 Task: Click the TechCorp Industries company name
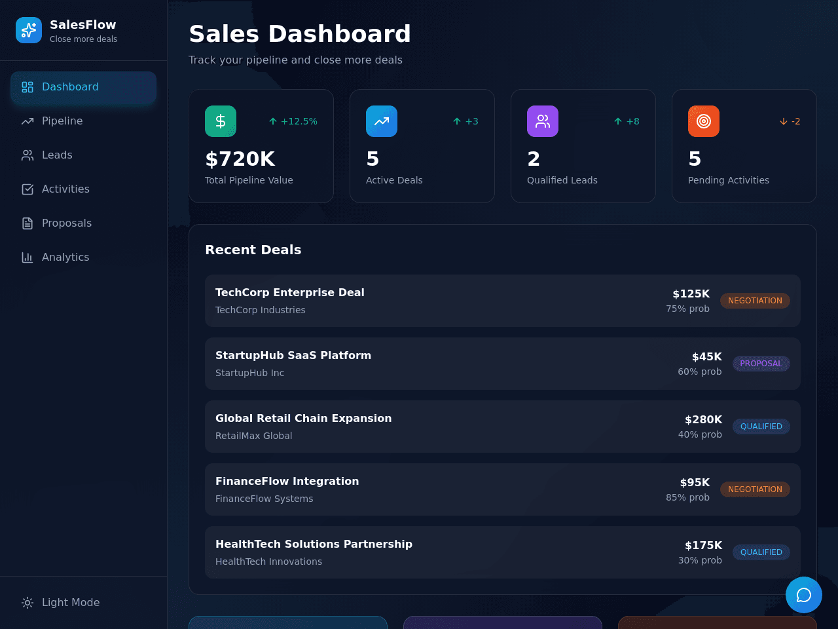tap(261, 310)
